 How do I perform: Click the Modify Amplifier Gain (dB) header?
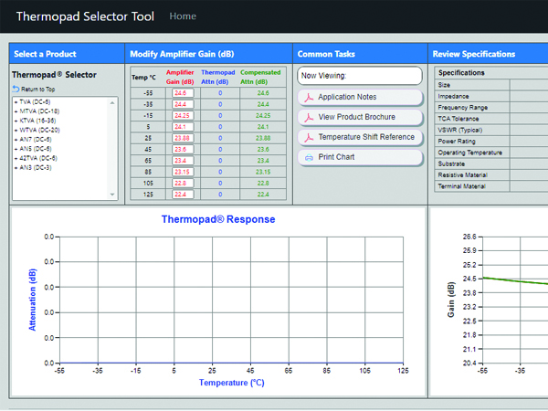(x=208, y=54)
